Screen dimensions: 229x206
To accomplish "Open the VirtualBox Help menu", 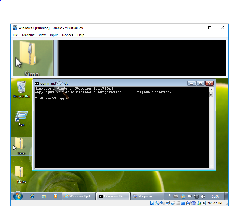I will point(81,35).
